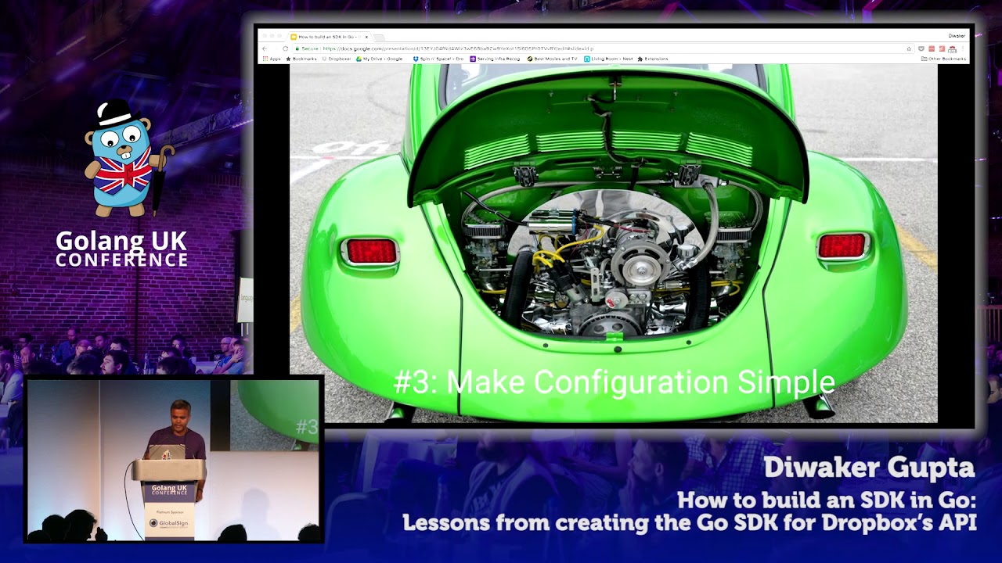Select the 'How to build an SDK in Go' tab
The width and height of the screenshot is (1002, 563).
(329, 37)
